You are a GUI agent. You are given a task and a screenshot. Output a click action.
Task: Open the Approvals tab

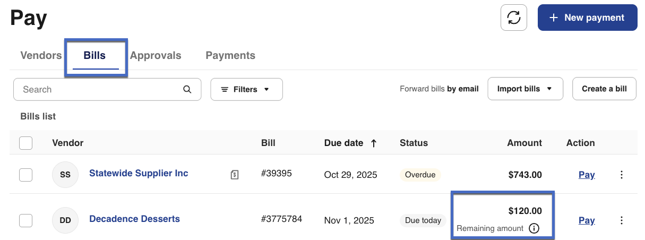pos(156,55)
